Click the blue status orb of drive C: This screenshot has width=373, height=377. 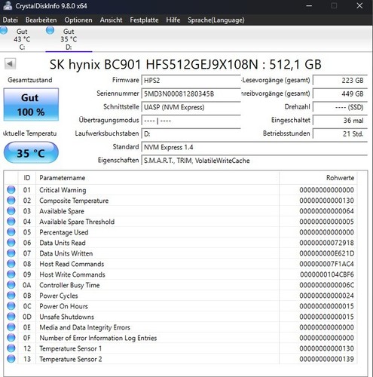(x=4, y=30)
